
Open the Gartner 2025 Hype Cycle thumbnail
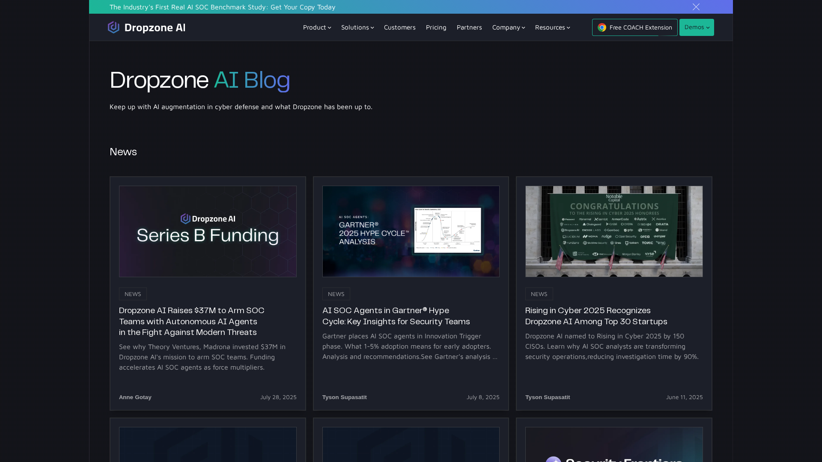click(411, 231)
